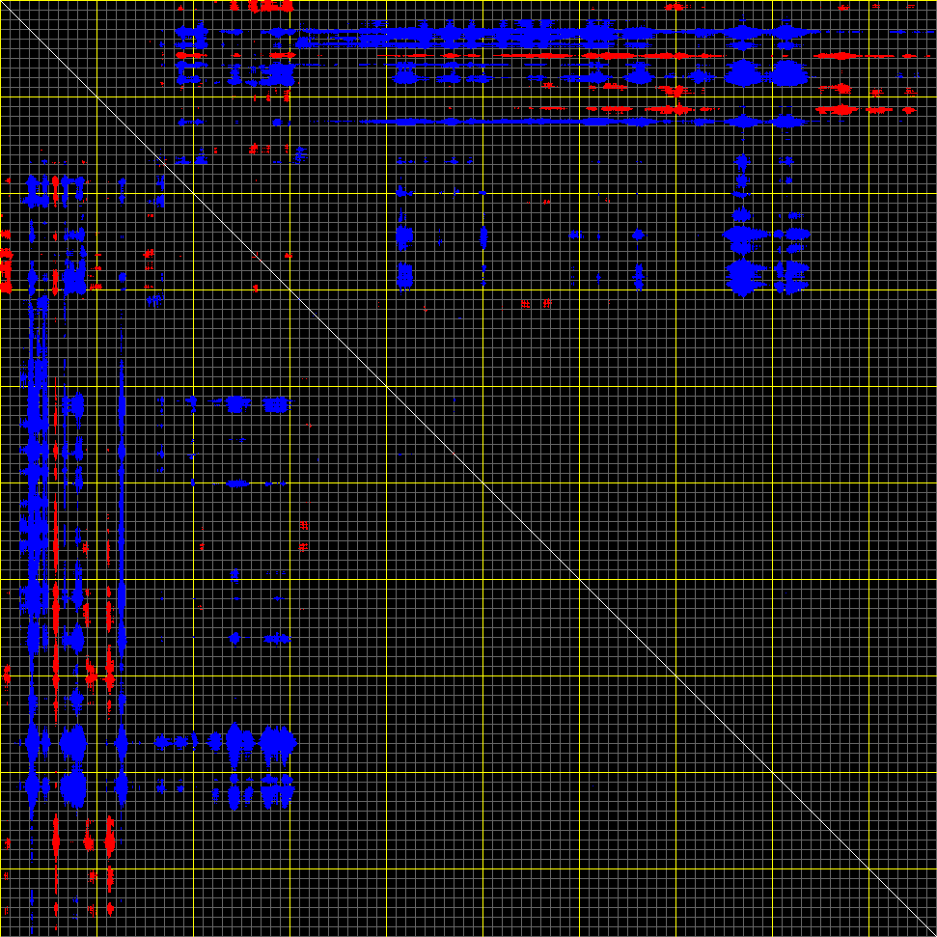Screen dimensions: 937x937
Task: Click the white diagonal line at plot center
Action: coord(468,468)
